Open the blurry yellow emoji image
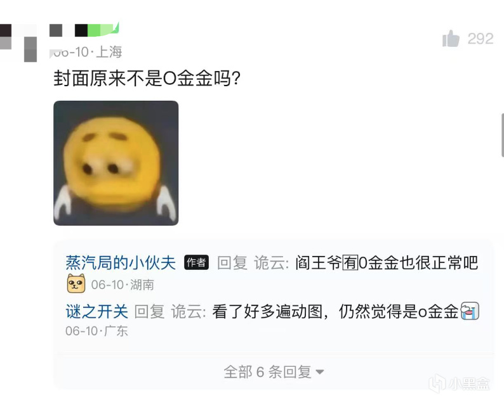 116,163
